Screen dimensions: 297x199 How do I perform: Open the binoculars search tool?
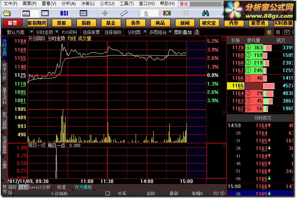206,13
